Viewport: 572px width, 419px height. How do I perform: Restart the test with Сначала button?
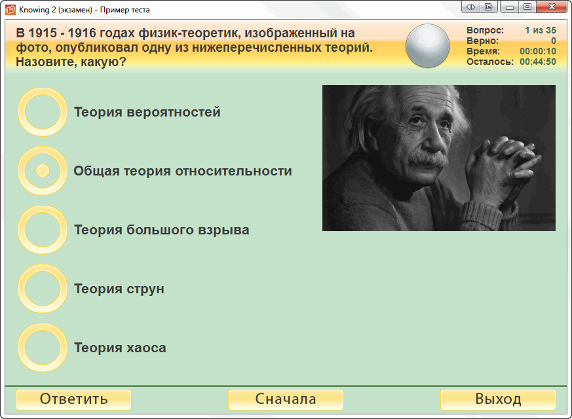286,399
